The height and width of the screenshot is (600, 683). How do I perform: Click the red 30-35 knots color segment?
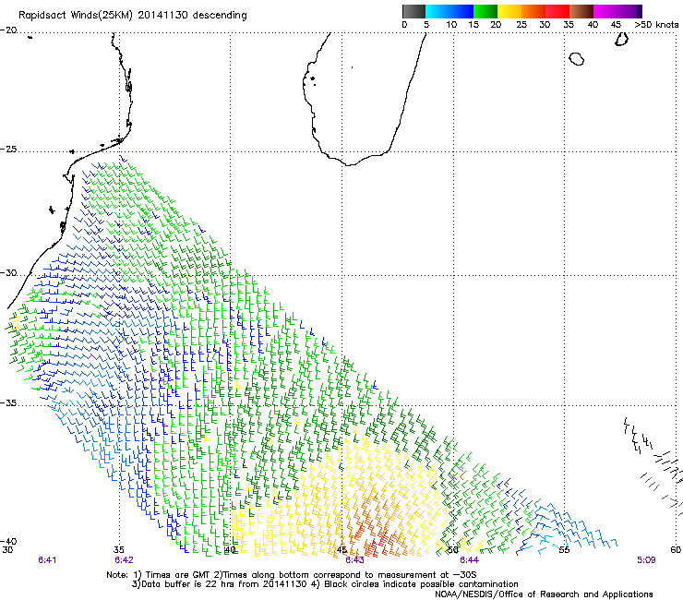(557, 11)
